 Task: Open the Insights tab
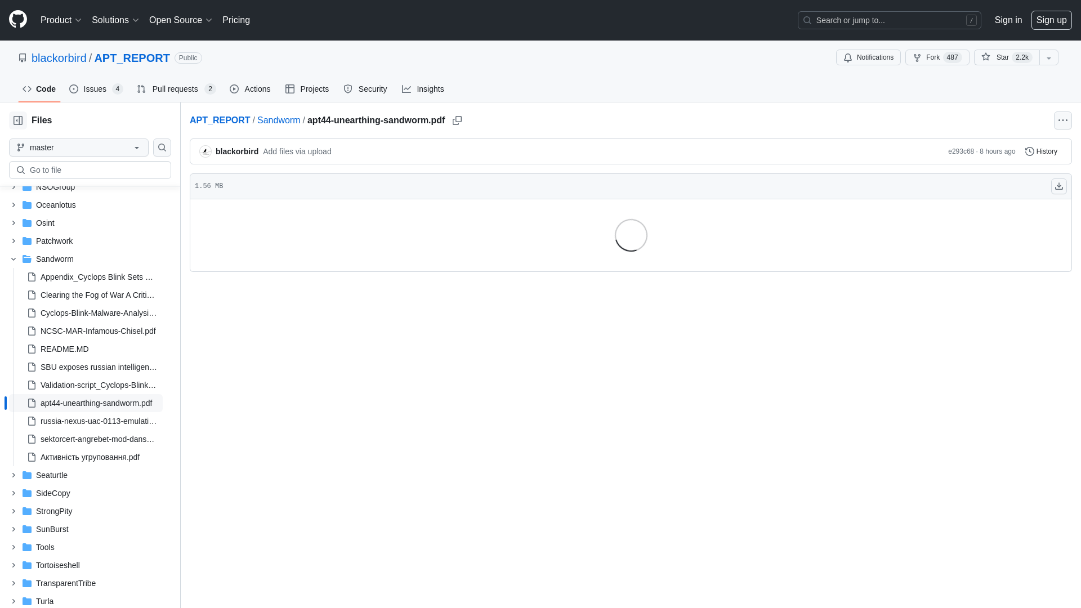pos(423,89)
